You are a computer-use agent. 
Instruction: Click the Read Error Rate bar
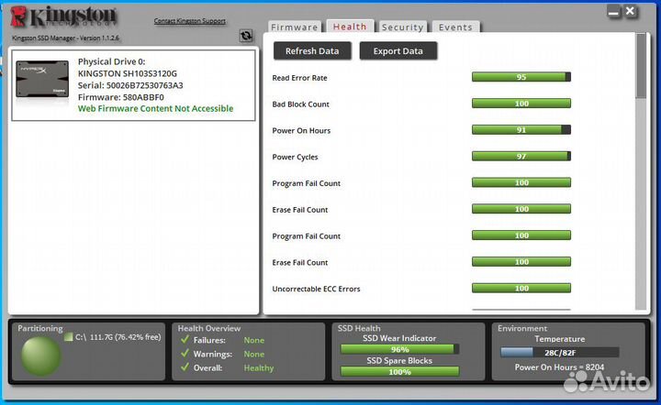click(521, 77)
